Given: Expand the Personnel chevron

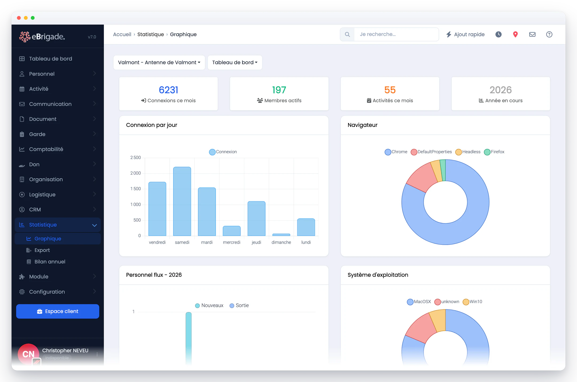Looking at the screenshot, I should (95, 74).
